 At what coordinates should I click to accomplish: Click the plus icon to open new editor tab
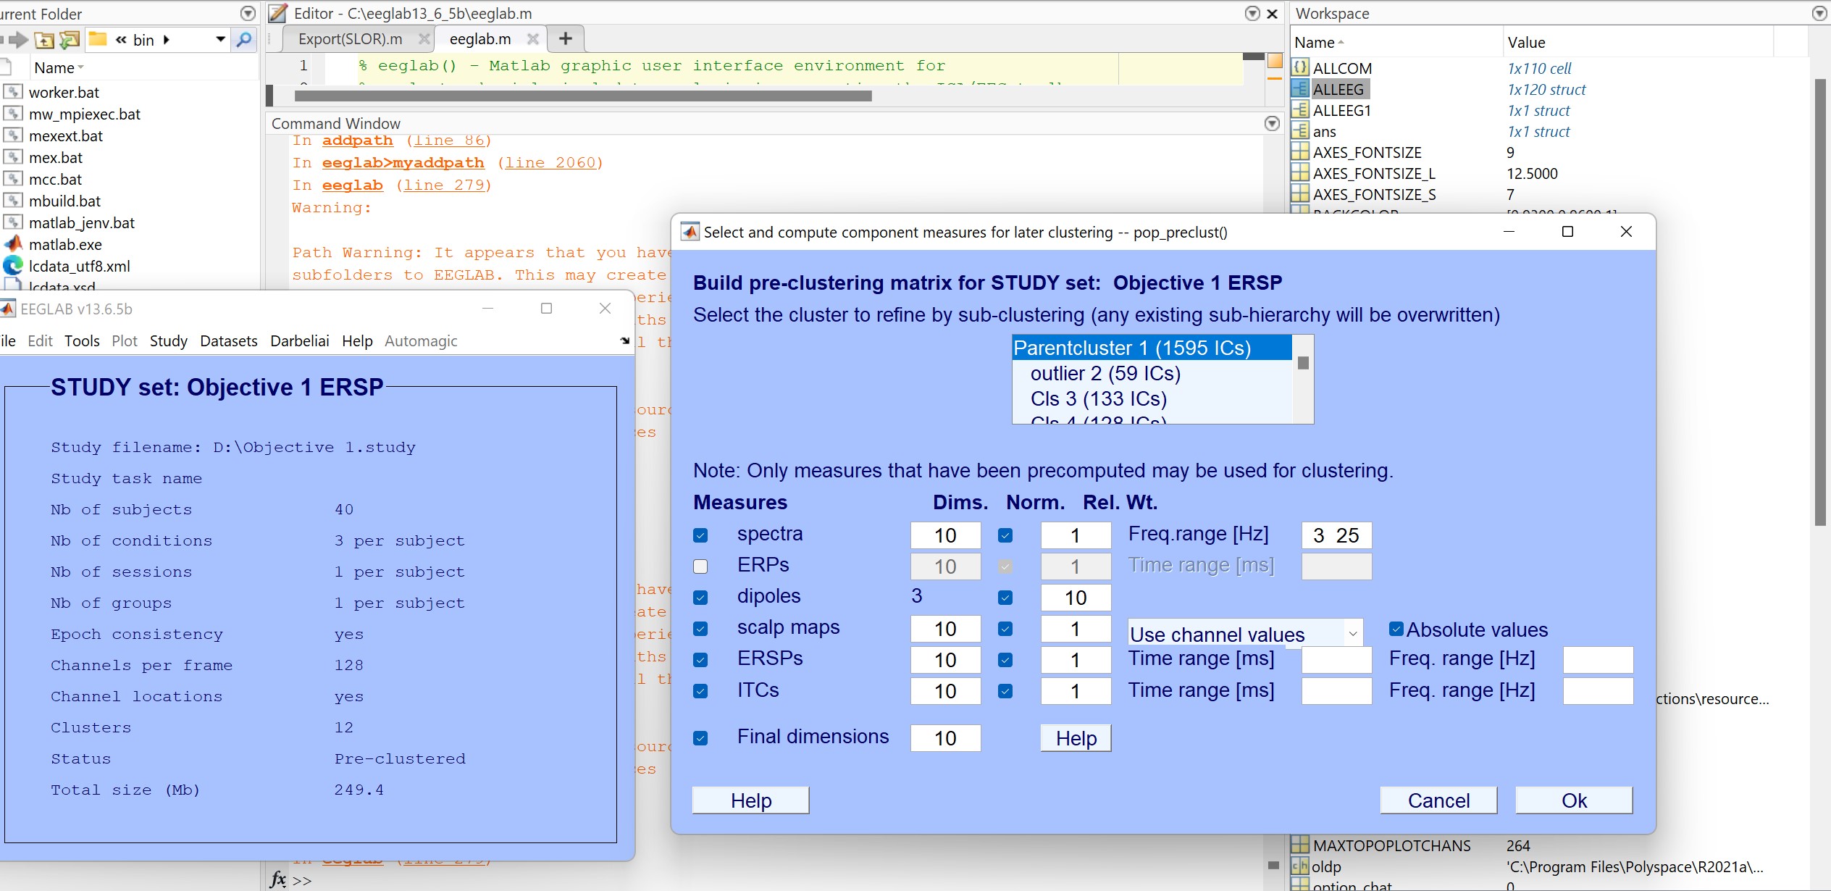(565, 38)
